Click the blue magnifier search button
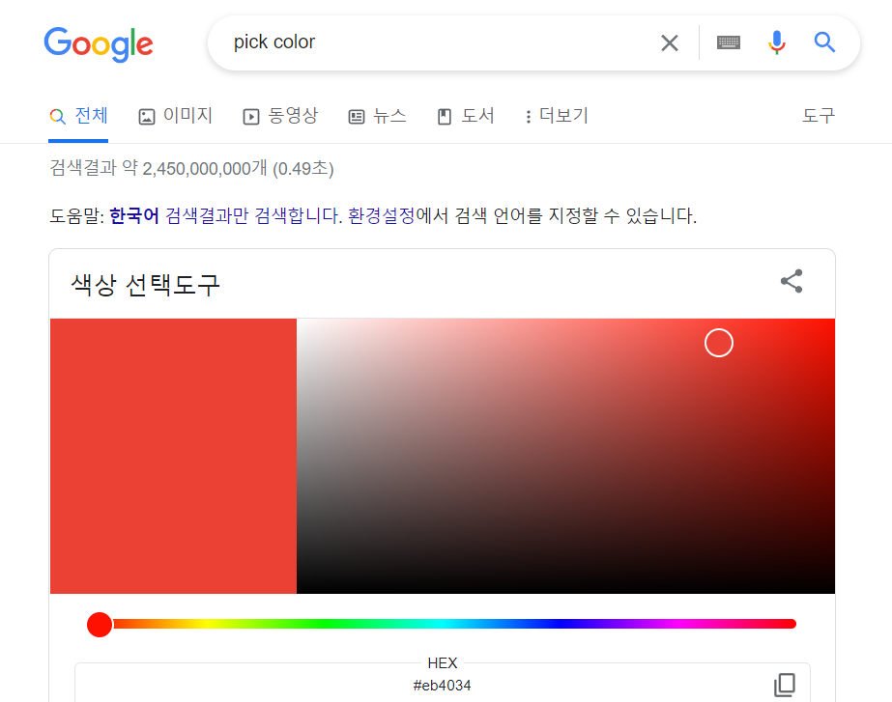The width and height of the screenshot is (892, 702). click(824, 42)
